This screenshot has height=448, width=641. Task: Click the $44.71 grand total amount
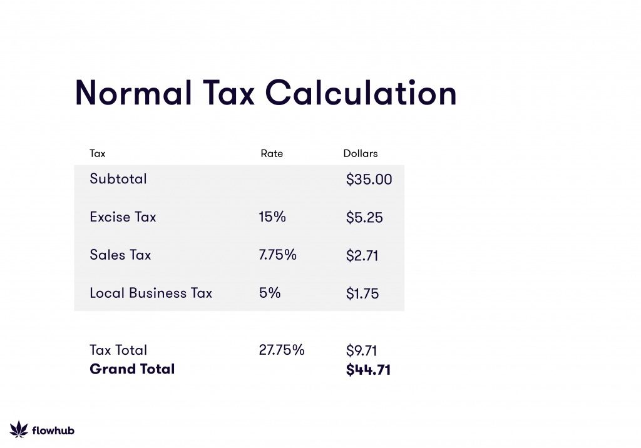(368, 370)
